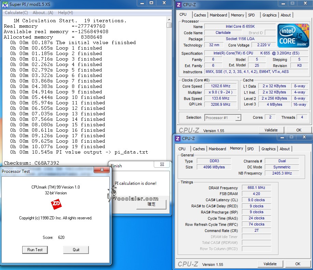Close the Super PI window

pos(164,3)
